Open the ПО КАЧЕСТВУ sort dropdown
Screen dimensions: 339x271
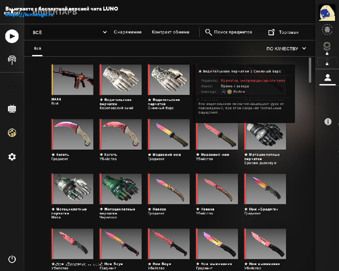(x=286, y=49)
